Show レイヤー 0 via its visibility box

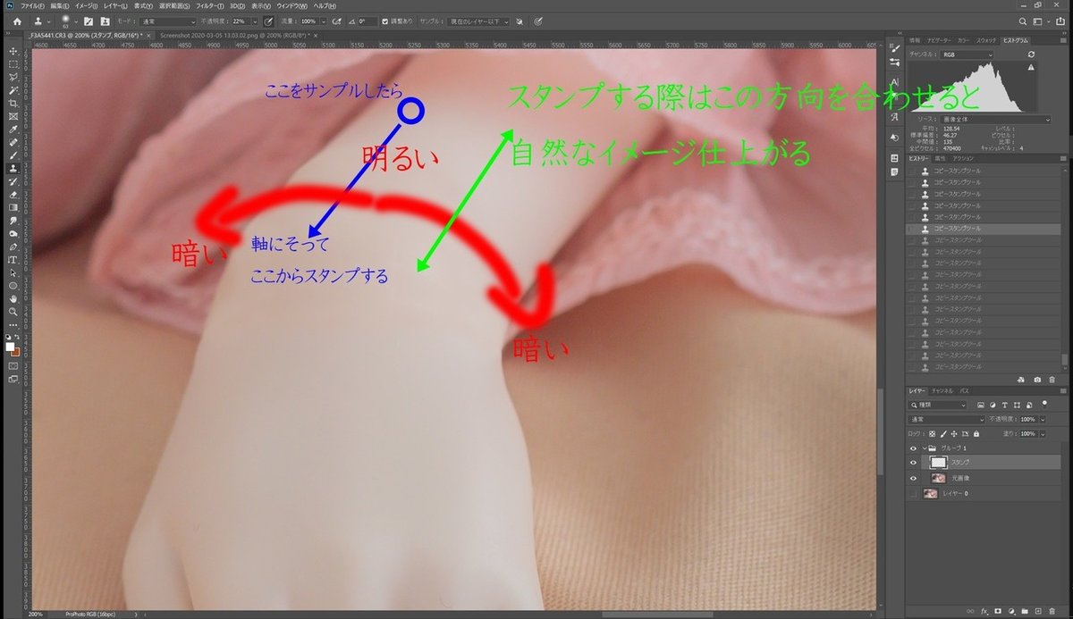click(x=913, y=493)
